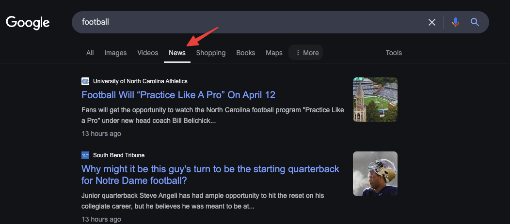Submit search with the magnifying glass icon
510x224 pixels.
pos(475,22)
